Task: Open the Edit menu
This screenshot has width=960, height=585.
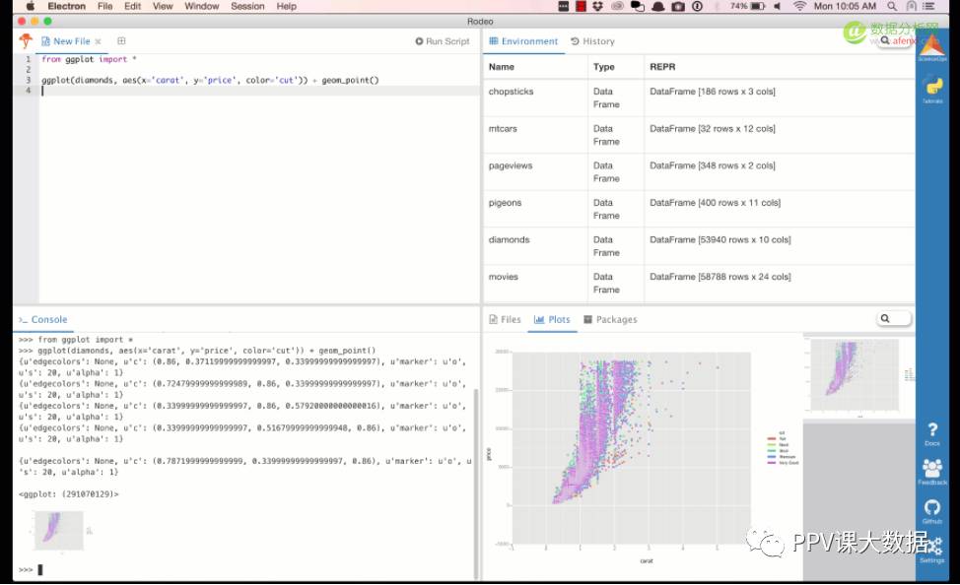Action: coord(132,6)
